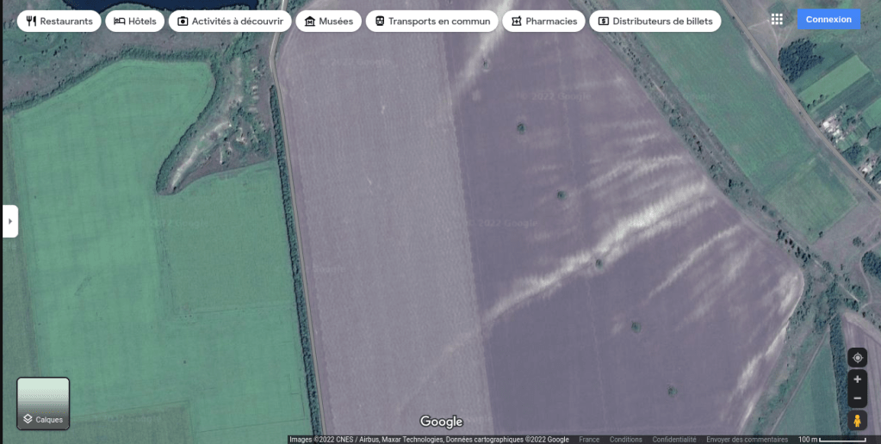
Task: Select the Activités à découvrir chip
Action: click(230, 21)
